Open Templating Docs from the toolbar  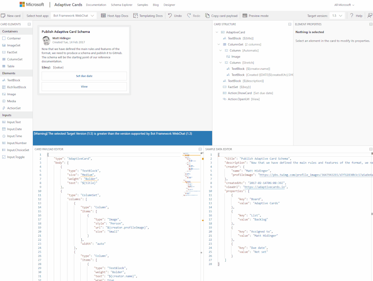click(x=148, y=16)
